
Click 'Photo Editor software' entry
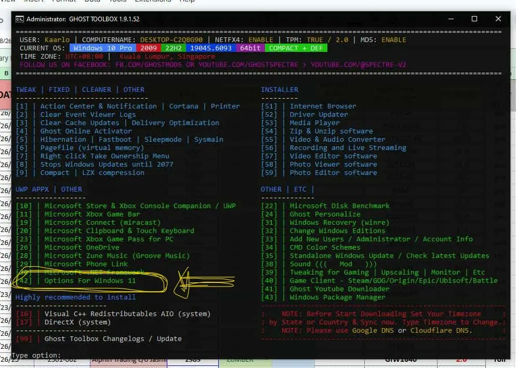click(x=334, y=173)
